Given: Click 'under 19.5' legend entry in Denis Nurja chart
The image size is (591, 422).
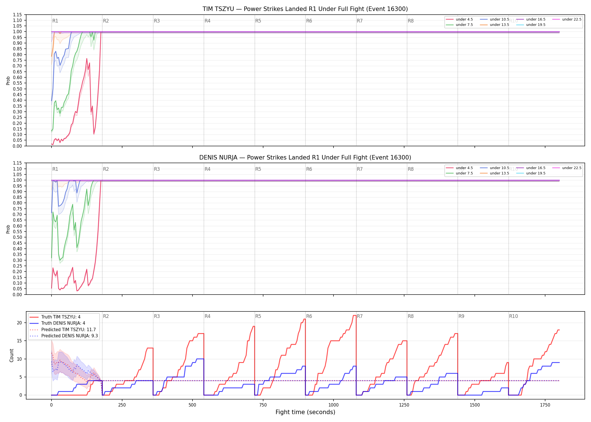Looking at the screenshot, I should pyautogui.click(x=531, y=173).
